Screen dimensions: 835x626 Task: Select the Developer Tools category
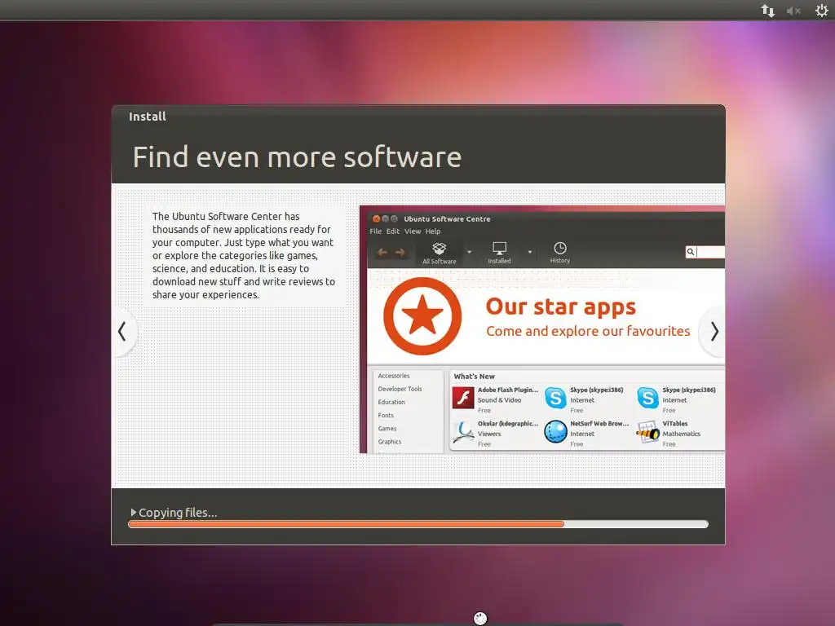point(400,389)
